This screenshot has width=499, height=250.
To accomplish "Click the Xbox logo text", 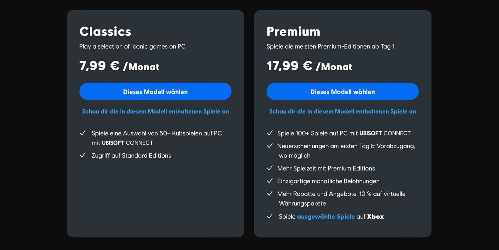I will pos(375,216).
